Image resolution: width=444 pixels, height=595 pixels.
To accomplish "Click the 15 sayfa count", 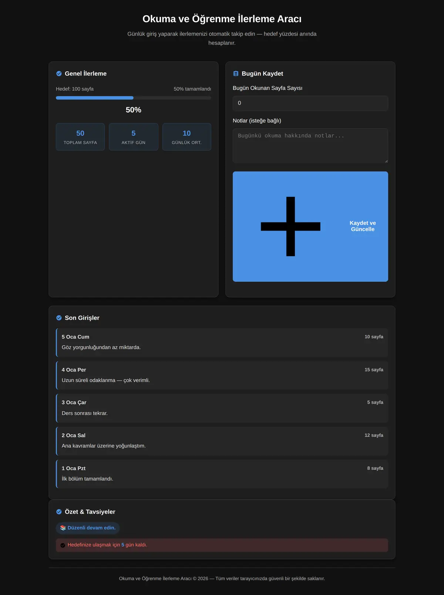I will pos(374,370).
